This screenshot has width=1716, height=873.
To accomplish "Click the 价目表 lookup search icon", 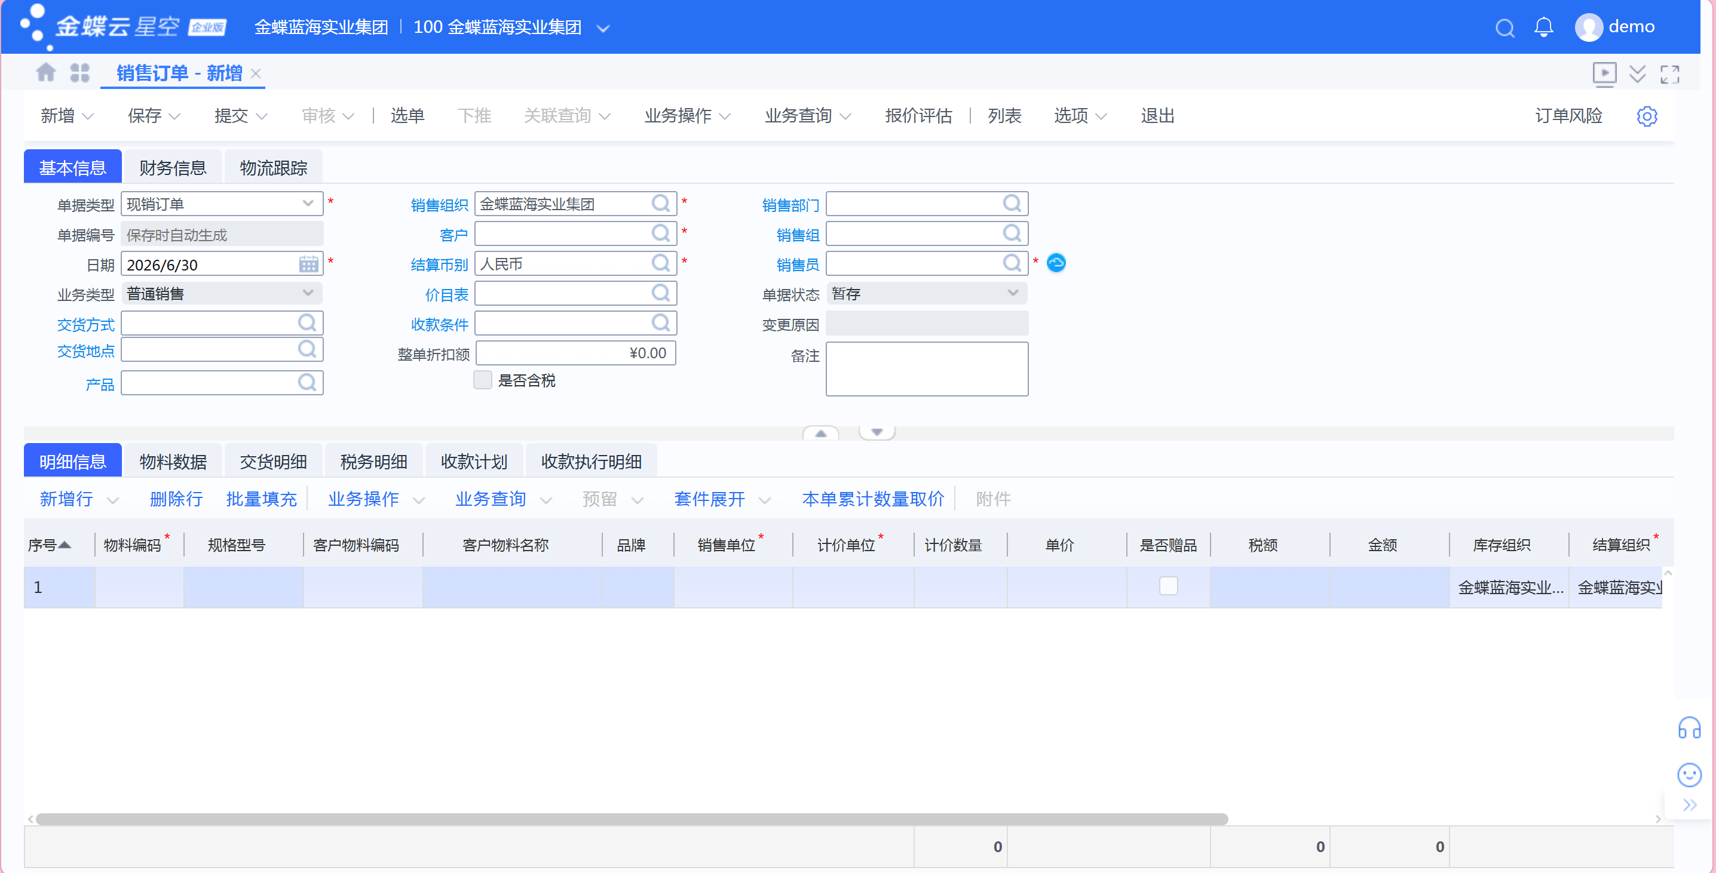I will (660, 293).
